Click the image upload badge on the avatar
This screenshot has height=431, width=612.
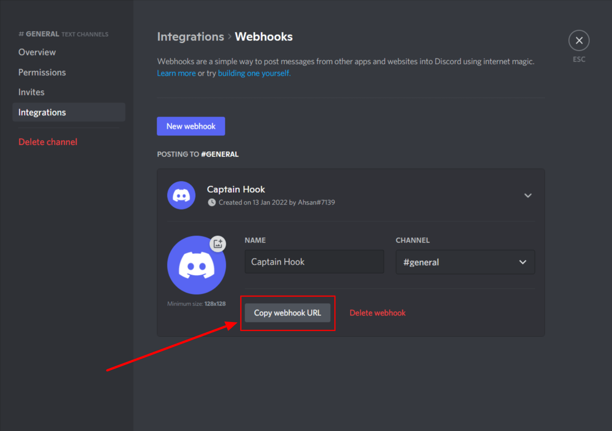pyautogui.click(x=217, y=243)
